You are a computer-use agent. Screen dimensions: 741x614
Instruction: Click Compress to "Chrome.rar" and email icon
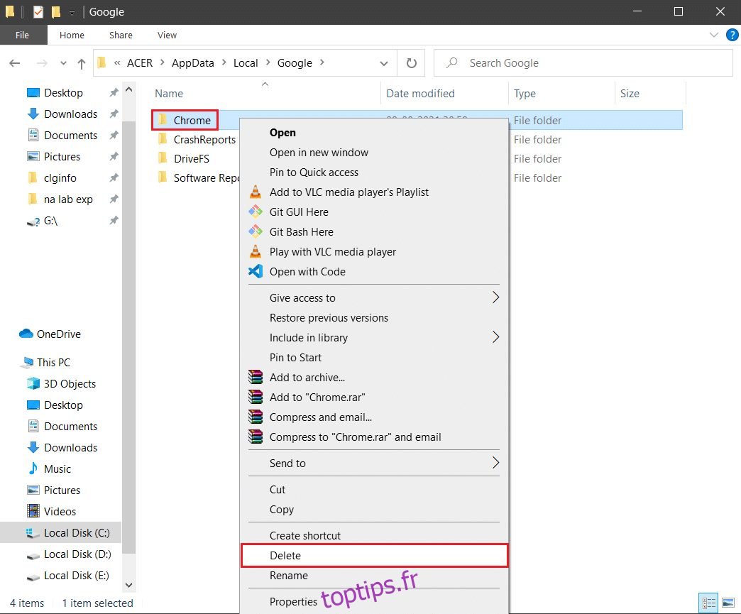tap(256, 437)
